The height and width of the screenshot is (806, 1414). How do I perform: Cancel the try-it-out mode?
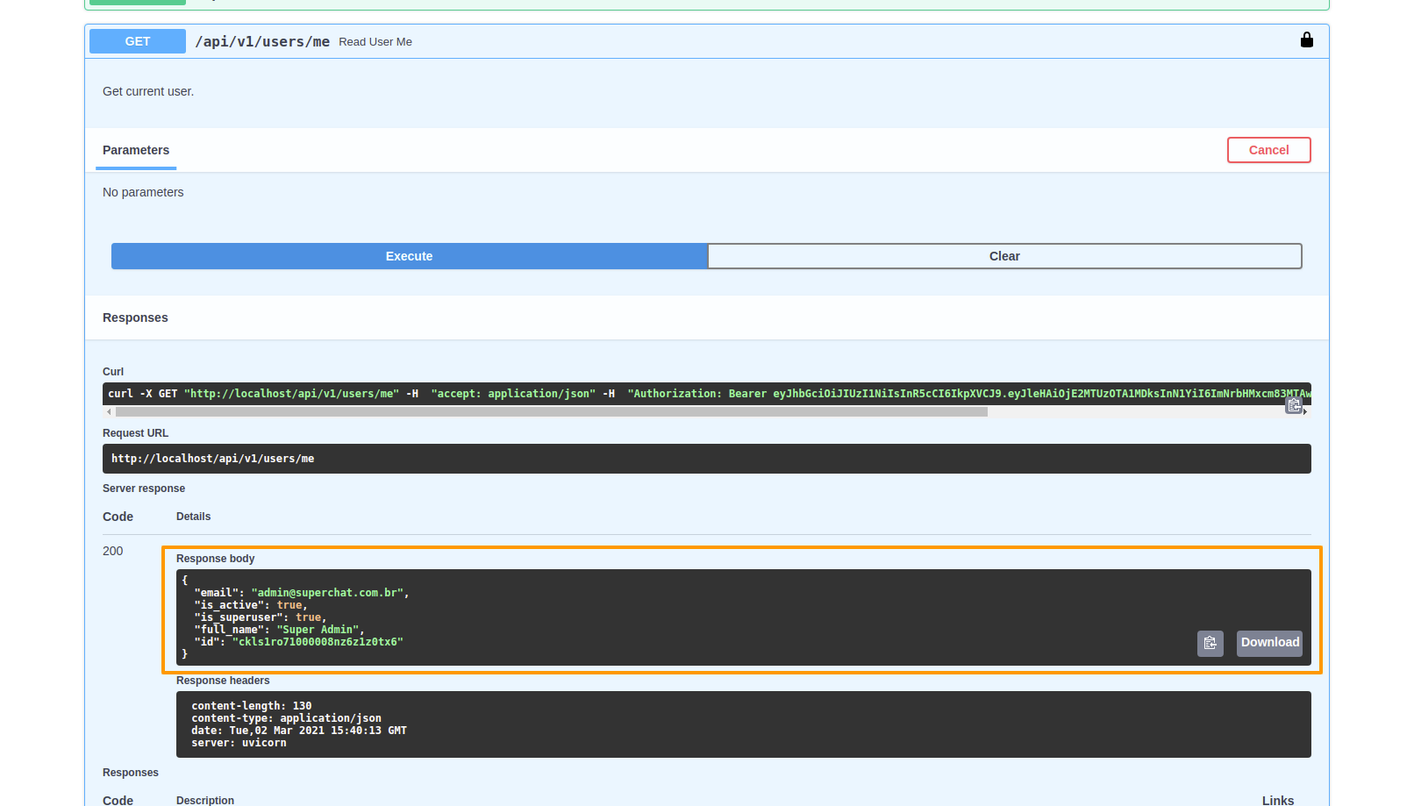click(x=1268, y=150)
